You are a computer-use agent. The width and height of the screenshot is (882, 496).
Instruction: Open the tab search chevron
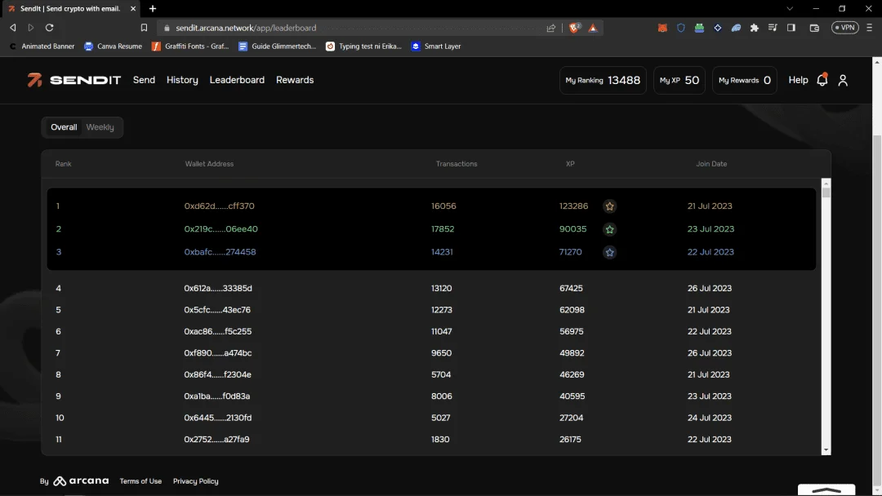(x=790, y=8)
